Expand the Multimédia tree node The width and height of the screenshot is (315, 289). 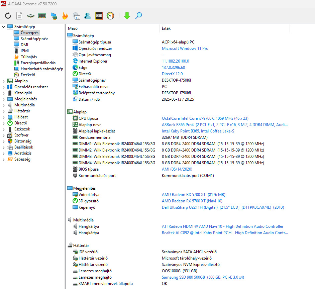click(3, 105)
